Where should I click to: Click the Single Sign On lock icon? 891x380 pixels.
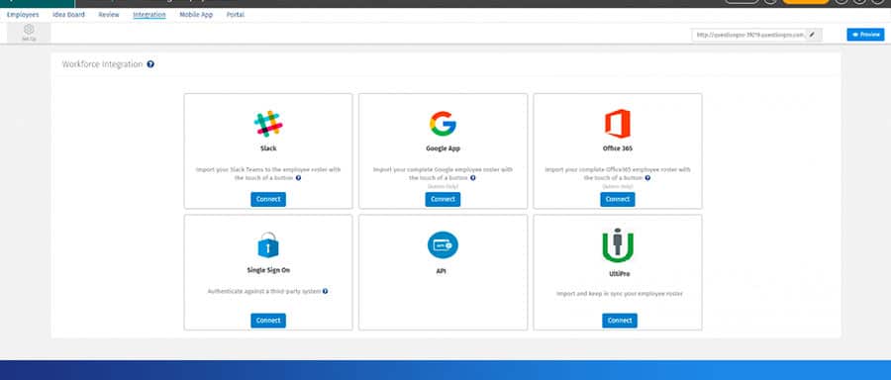(x=268, y=244)
